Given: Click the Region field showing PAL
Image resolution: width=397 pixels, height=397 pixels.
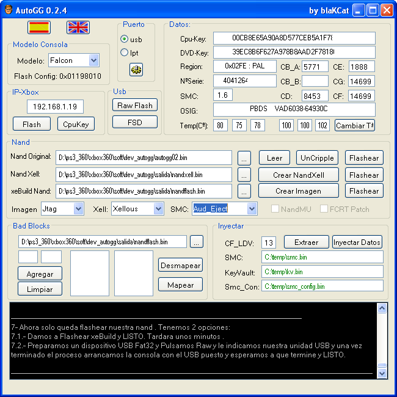Looking at the screenshot, I should (x=244, y=67).
